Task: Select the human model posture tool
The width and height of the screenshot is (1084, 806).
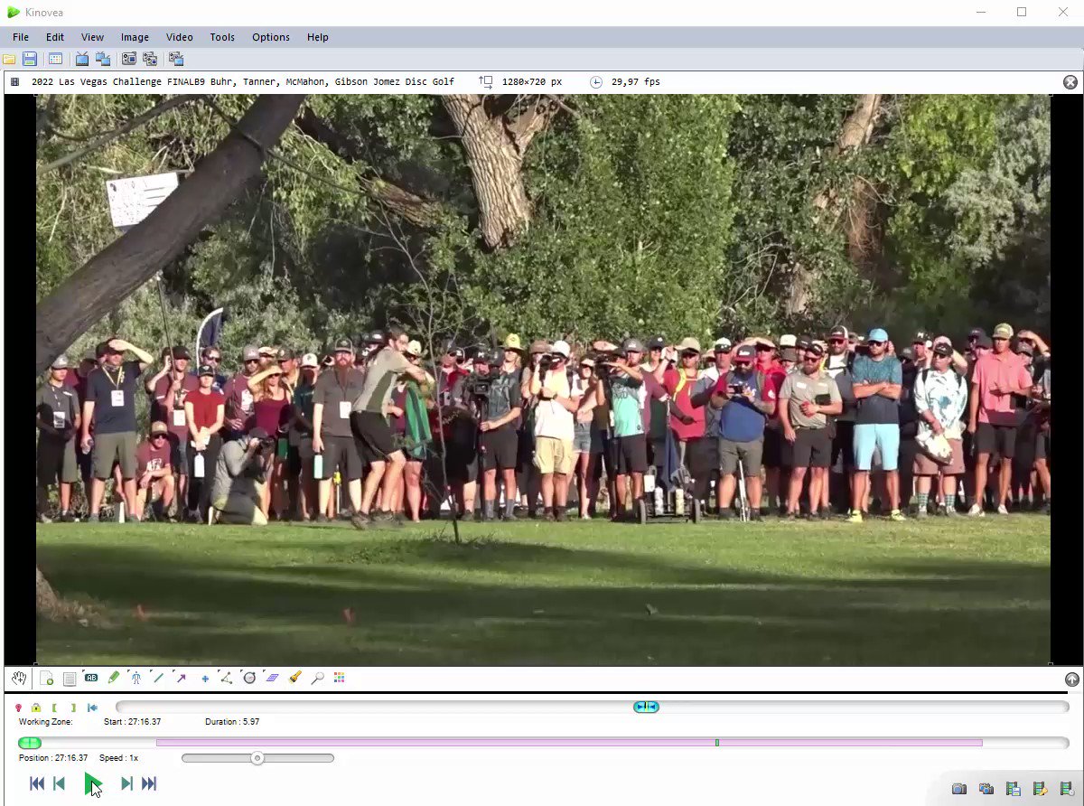Action: 135,677
